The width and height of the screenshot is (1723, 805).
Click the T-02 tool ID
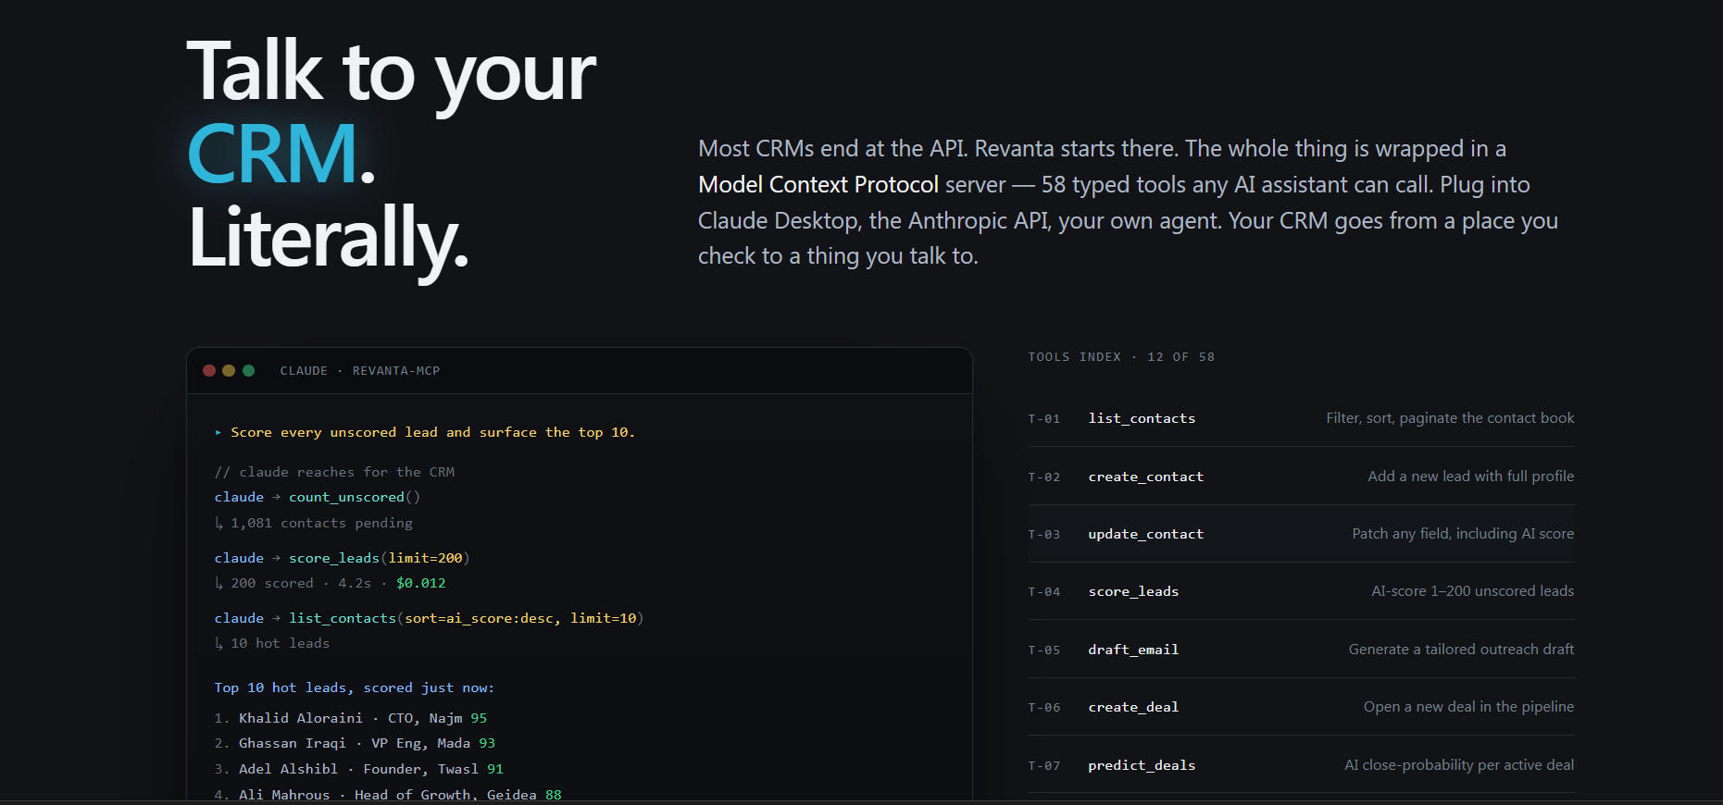[1044, 477]
